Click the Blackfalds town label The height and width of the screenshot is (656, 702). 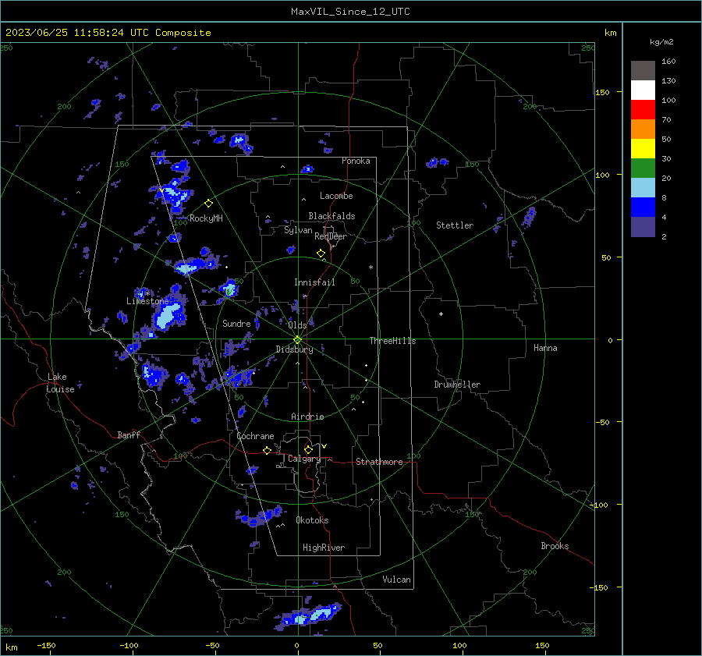point(331,216)
